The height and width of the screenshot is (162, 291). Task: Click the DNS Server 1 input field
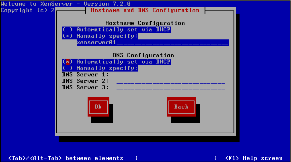coord(170,75)
